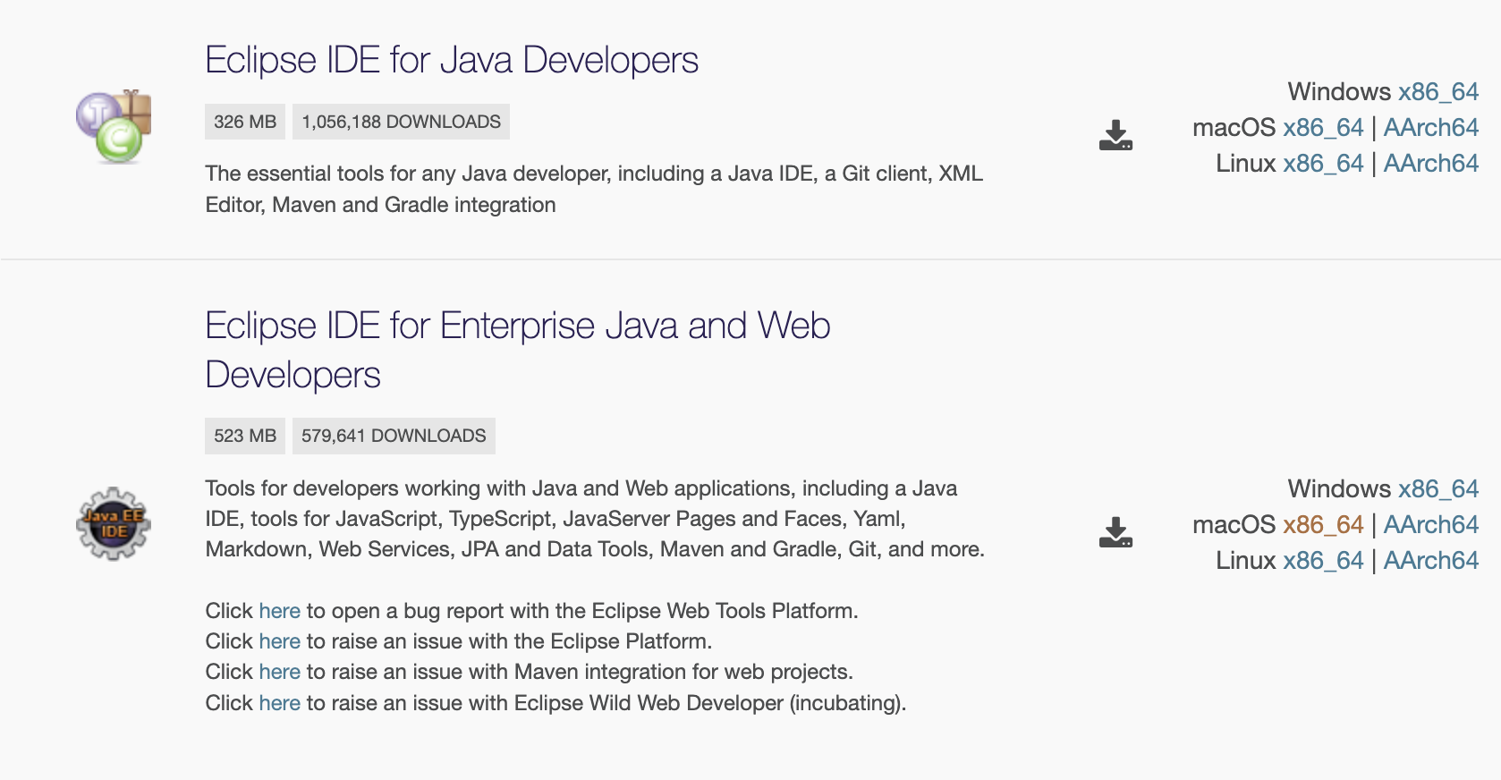Download Java Developers Windows x86_64
The height and width of the screenshot is (780, 1501).
point(1438,91)
